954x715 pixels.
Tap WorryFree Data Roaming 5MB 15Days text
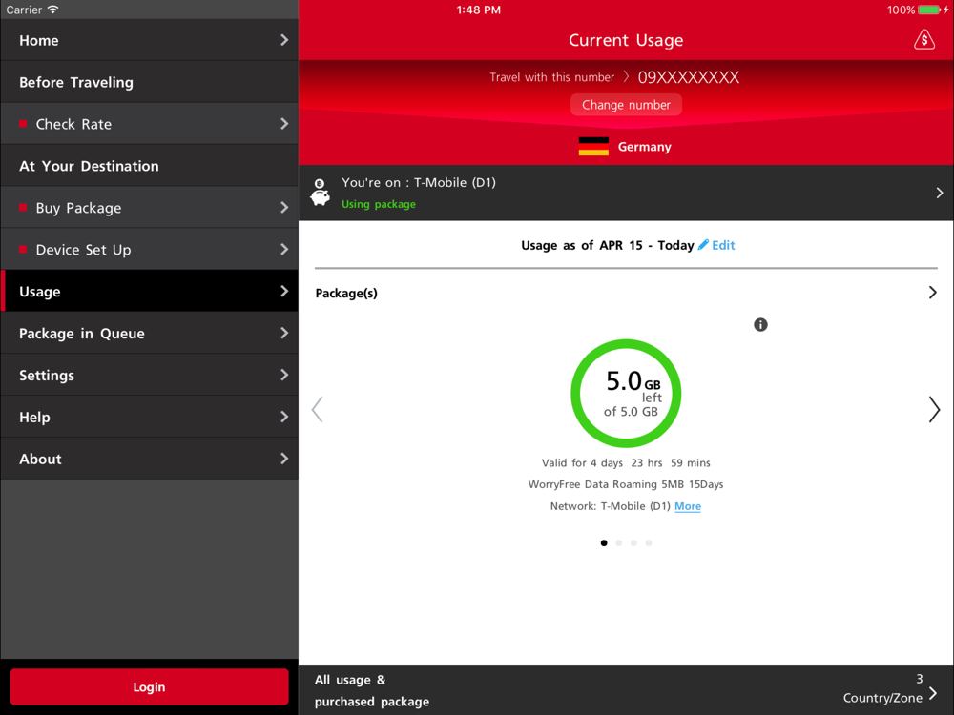(626, 484)
